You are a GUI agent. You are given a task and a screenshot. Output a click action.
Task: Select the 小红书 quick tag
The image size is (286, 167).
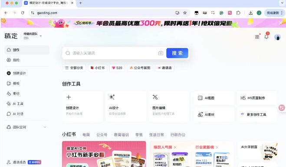[98, 68]
